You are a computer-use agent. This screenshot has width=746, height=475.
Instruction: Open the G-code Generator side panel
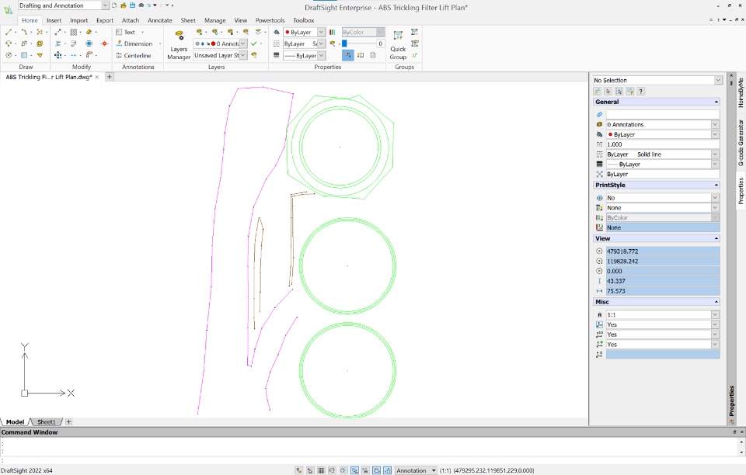[741, 143]
